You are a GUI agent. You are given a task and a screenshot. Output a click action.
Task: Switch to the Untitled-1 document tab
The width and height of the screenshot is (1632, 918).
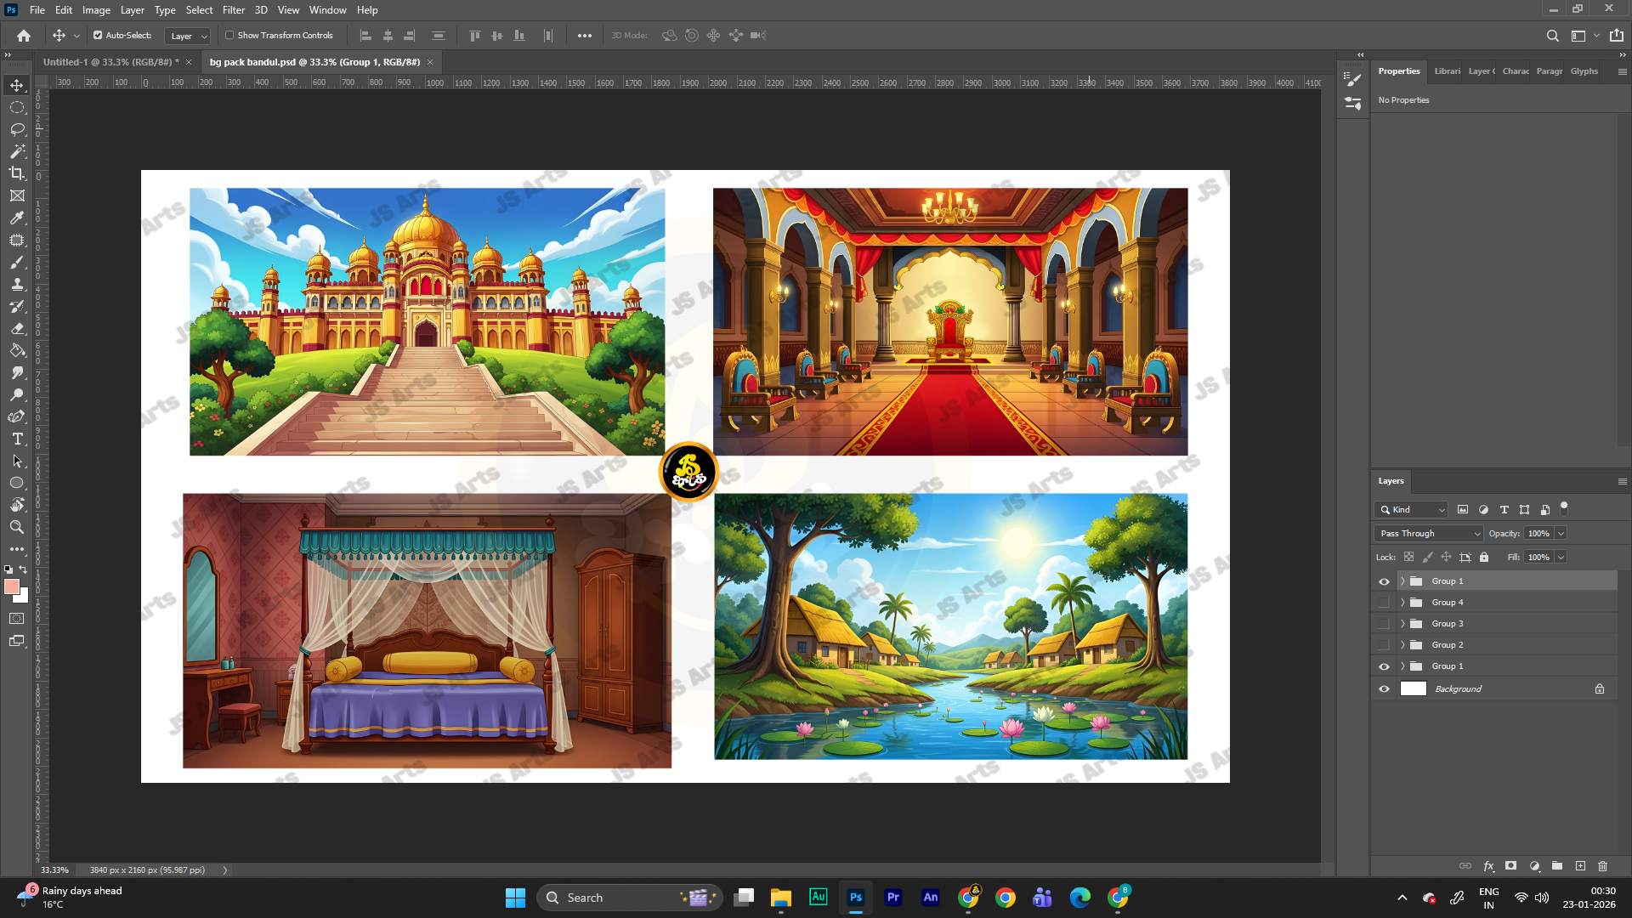coord(110,62)
